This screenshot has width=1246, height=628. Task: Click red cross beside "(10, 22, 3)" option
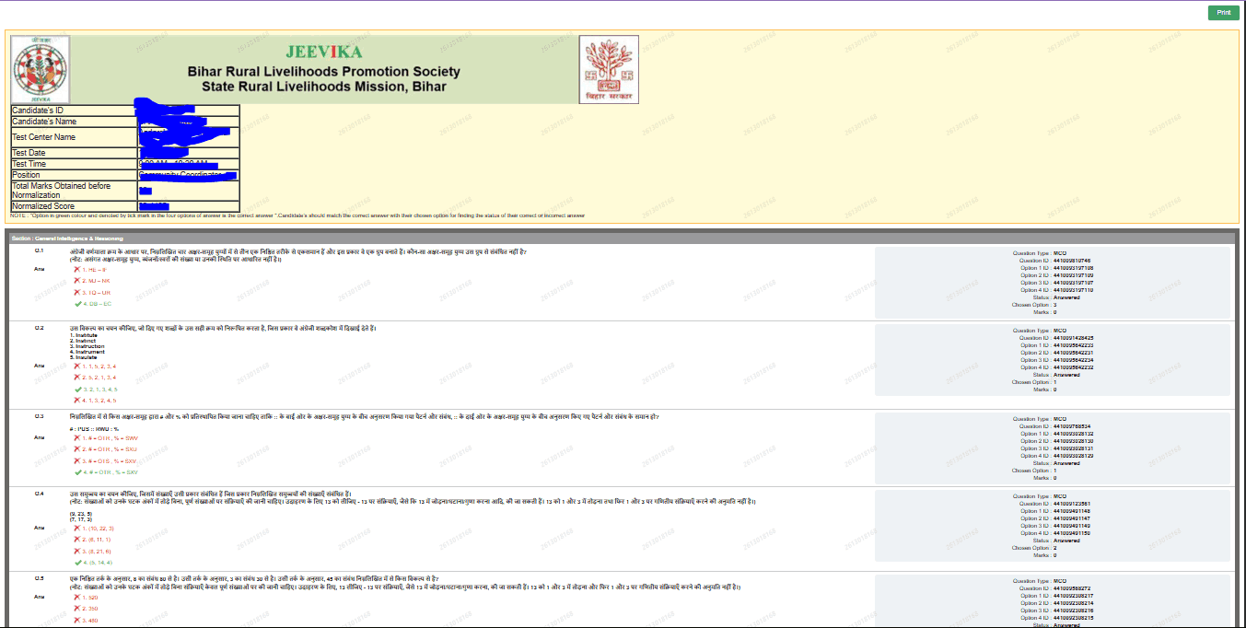coord(78,527)
